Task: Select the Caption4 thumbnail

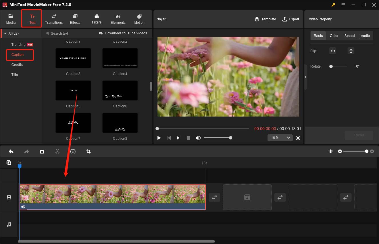Action: [120, 58]
